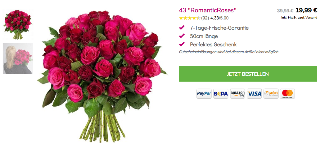This screenshot has width=320, height=145.
Task: Click checkmark beside 7-Tage-Frische-Garantie
Action: 182,28
